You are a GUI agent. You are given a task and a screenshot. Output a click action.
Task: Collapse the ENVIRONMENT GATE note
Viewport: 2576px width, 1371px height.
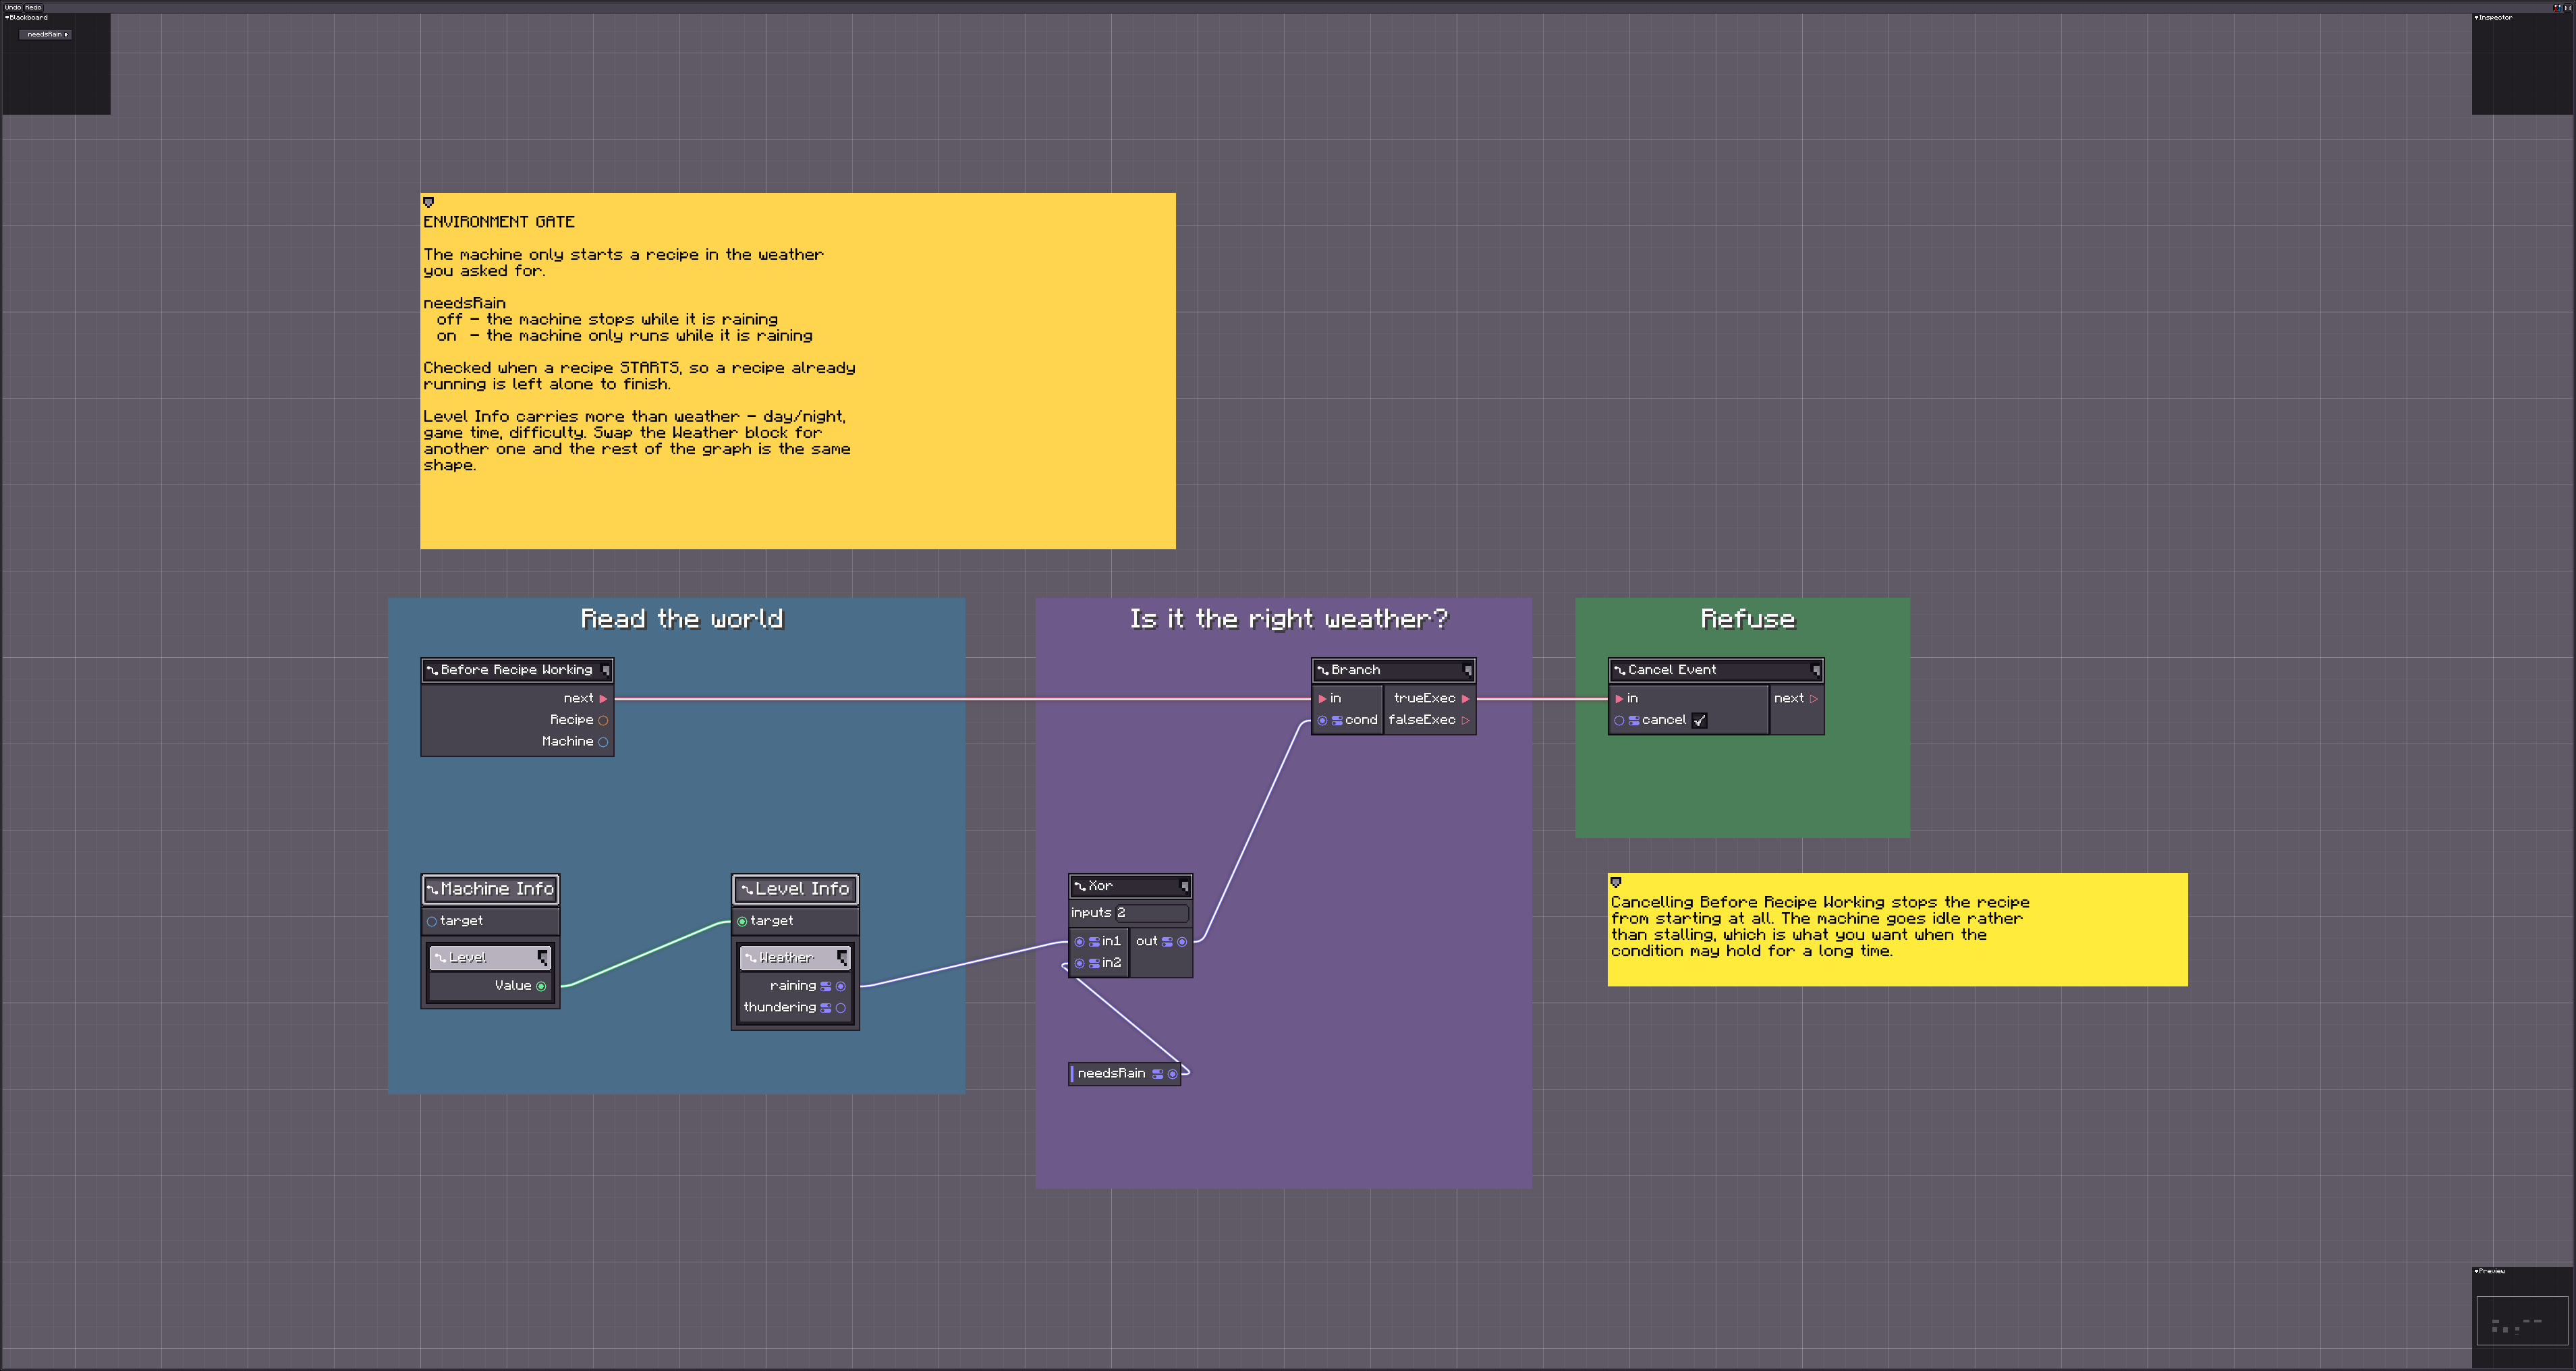(429, 202)
